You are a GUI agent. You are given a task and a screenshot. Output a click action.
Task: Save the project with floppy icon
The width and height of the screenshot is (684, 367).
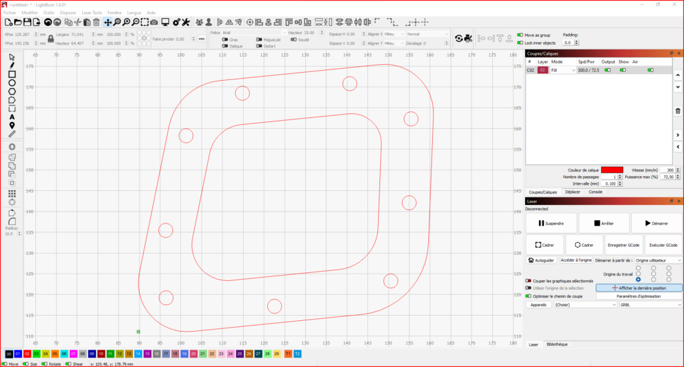(27, 22)
